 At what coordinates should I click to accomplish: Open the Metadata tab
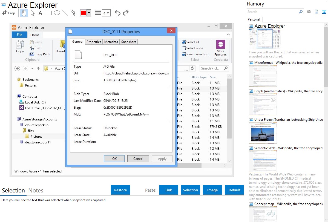(x=111, y=42)
